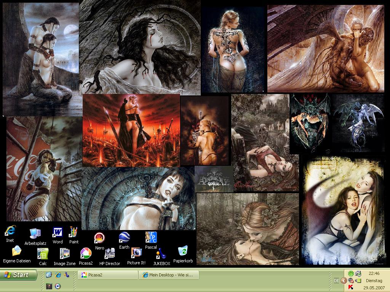390x292 pixels.
Task: Expand hidden system tray icons arrow
Action: pos(344,281)
